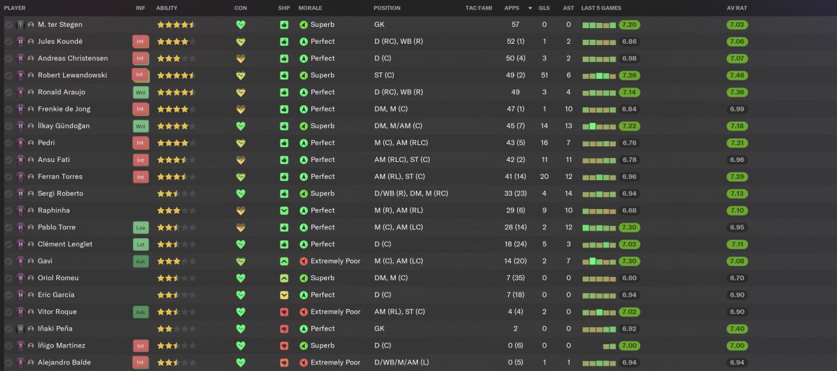The width and height of the screenshot is (837, 371).
Task: Click the Wnt badge next to İlkay Gündoğan
Action: (x=141, y=126)
